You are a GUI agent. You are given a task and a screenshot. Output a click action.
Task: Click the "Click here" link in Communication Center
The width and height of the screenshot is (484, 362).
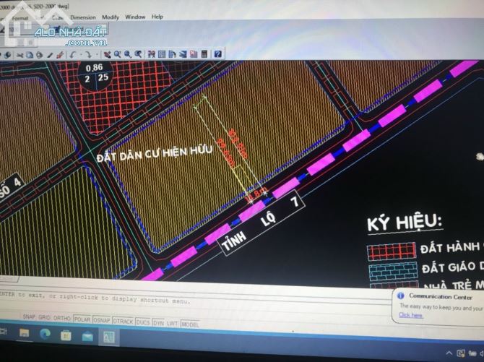[411, 315]
